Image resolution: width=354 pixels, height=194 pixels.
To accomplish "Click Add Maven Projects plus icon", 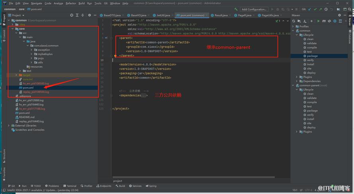I will [311, 21].
